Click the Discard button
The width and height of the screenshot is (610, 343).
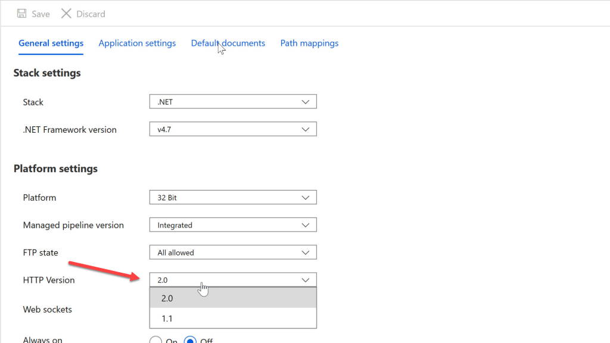(x=83, y=13)
